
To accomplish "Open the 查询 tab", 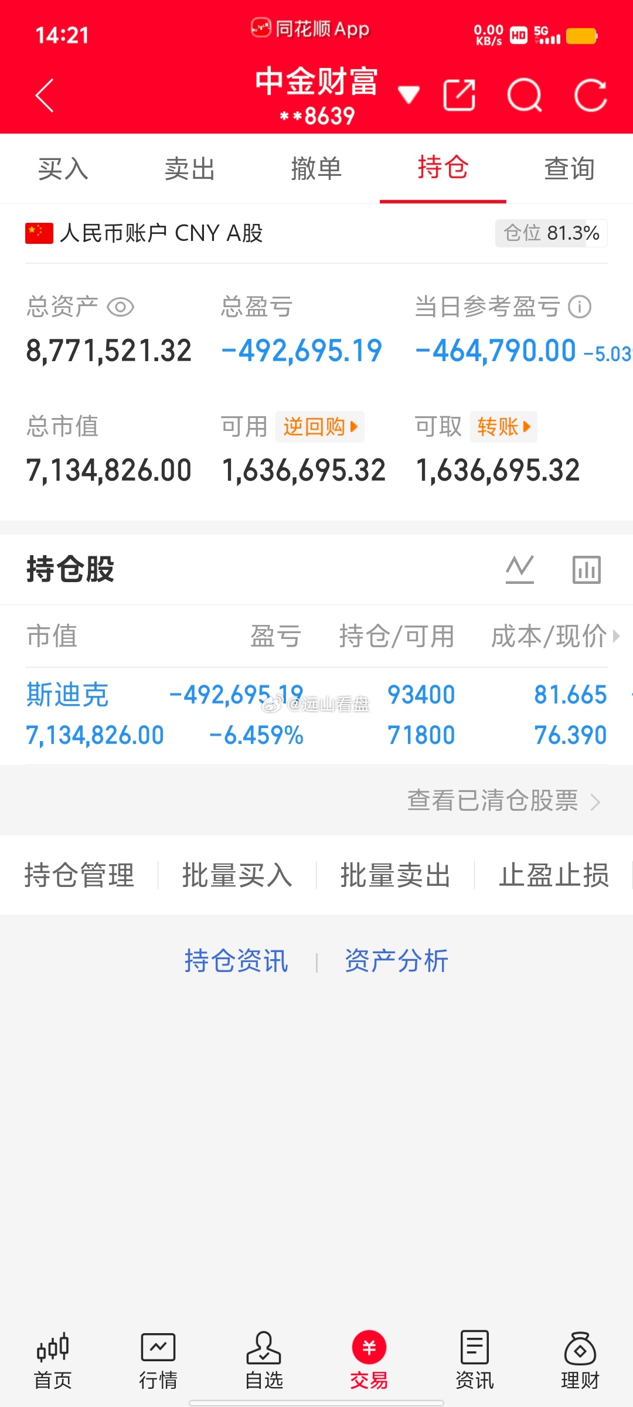I will point(570,169).
